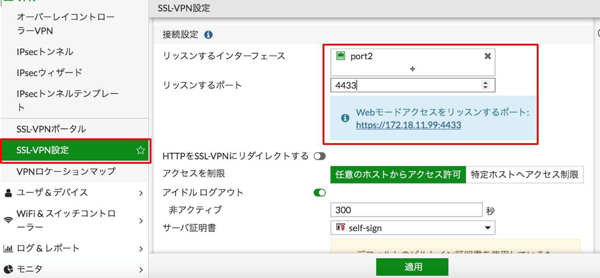Click アクセスを制限 label
The image size is (600, 278).
[x=194, y=174]
